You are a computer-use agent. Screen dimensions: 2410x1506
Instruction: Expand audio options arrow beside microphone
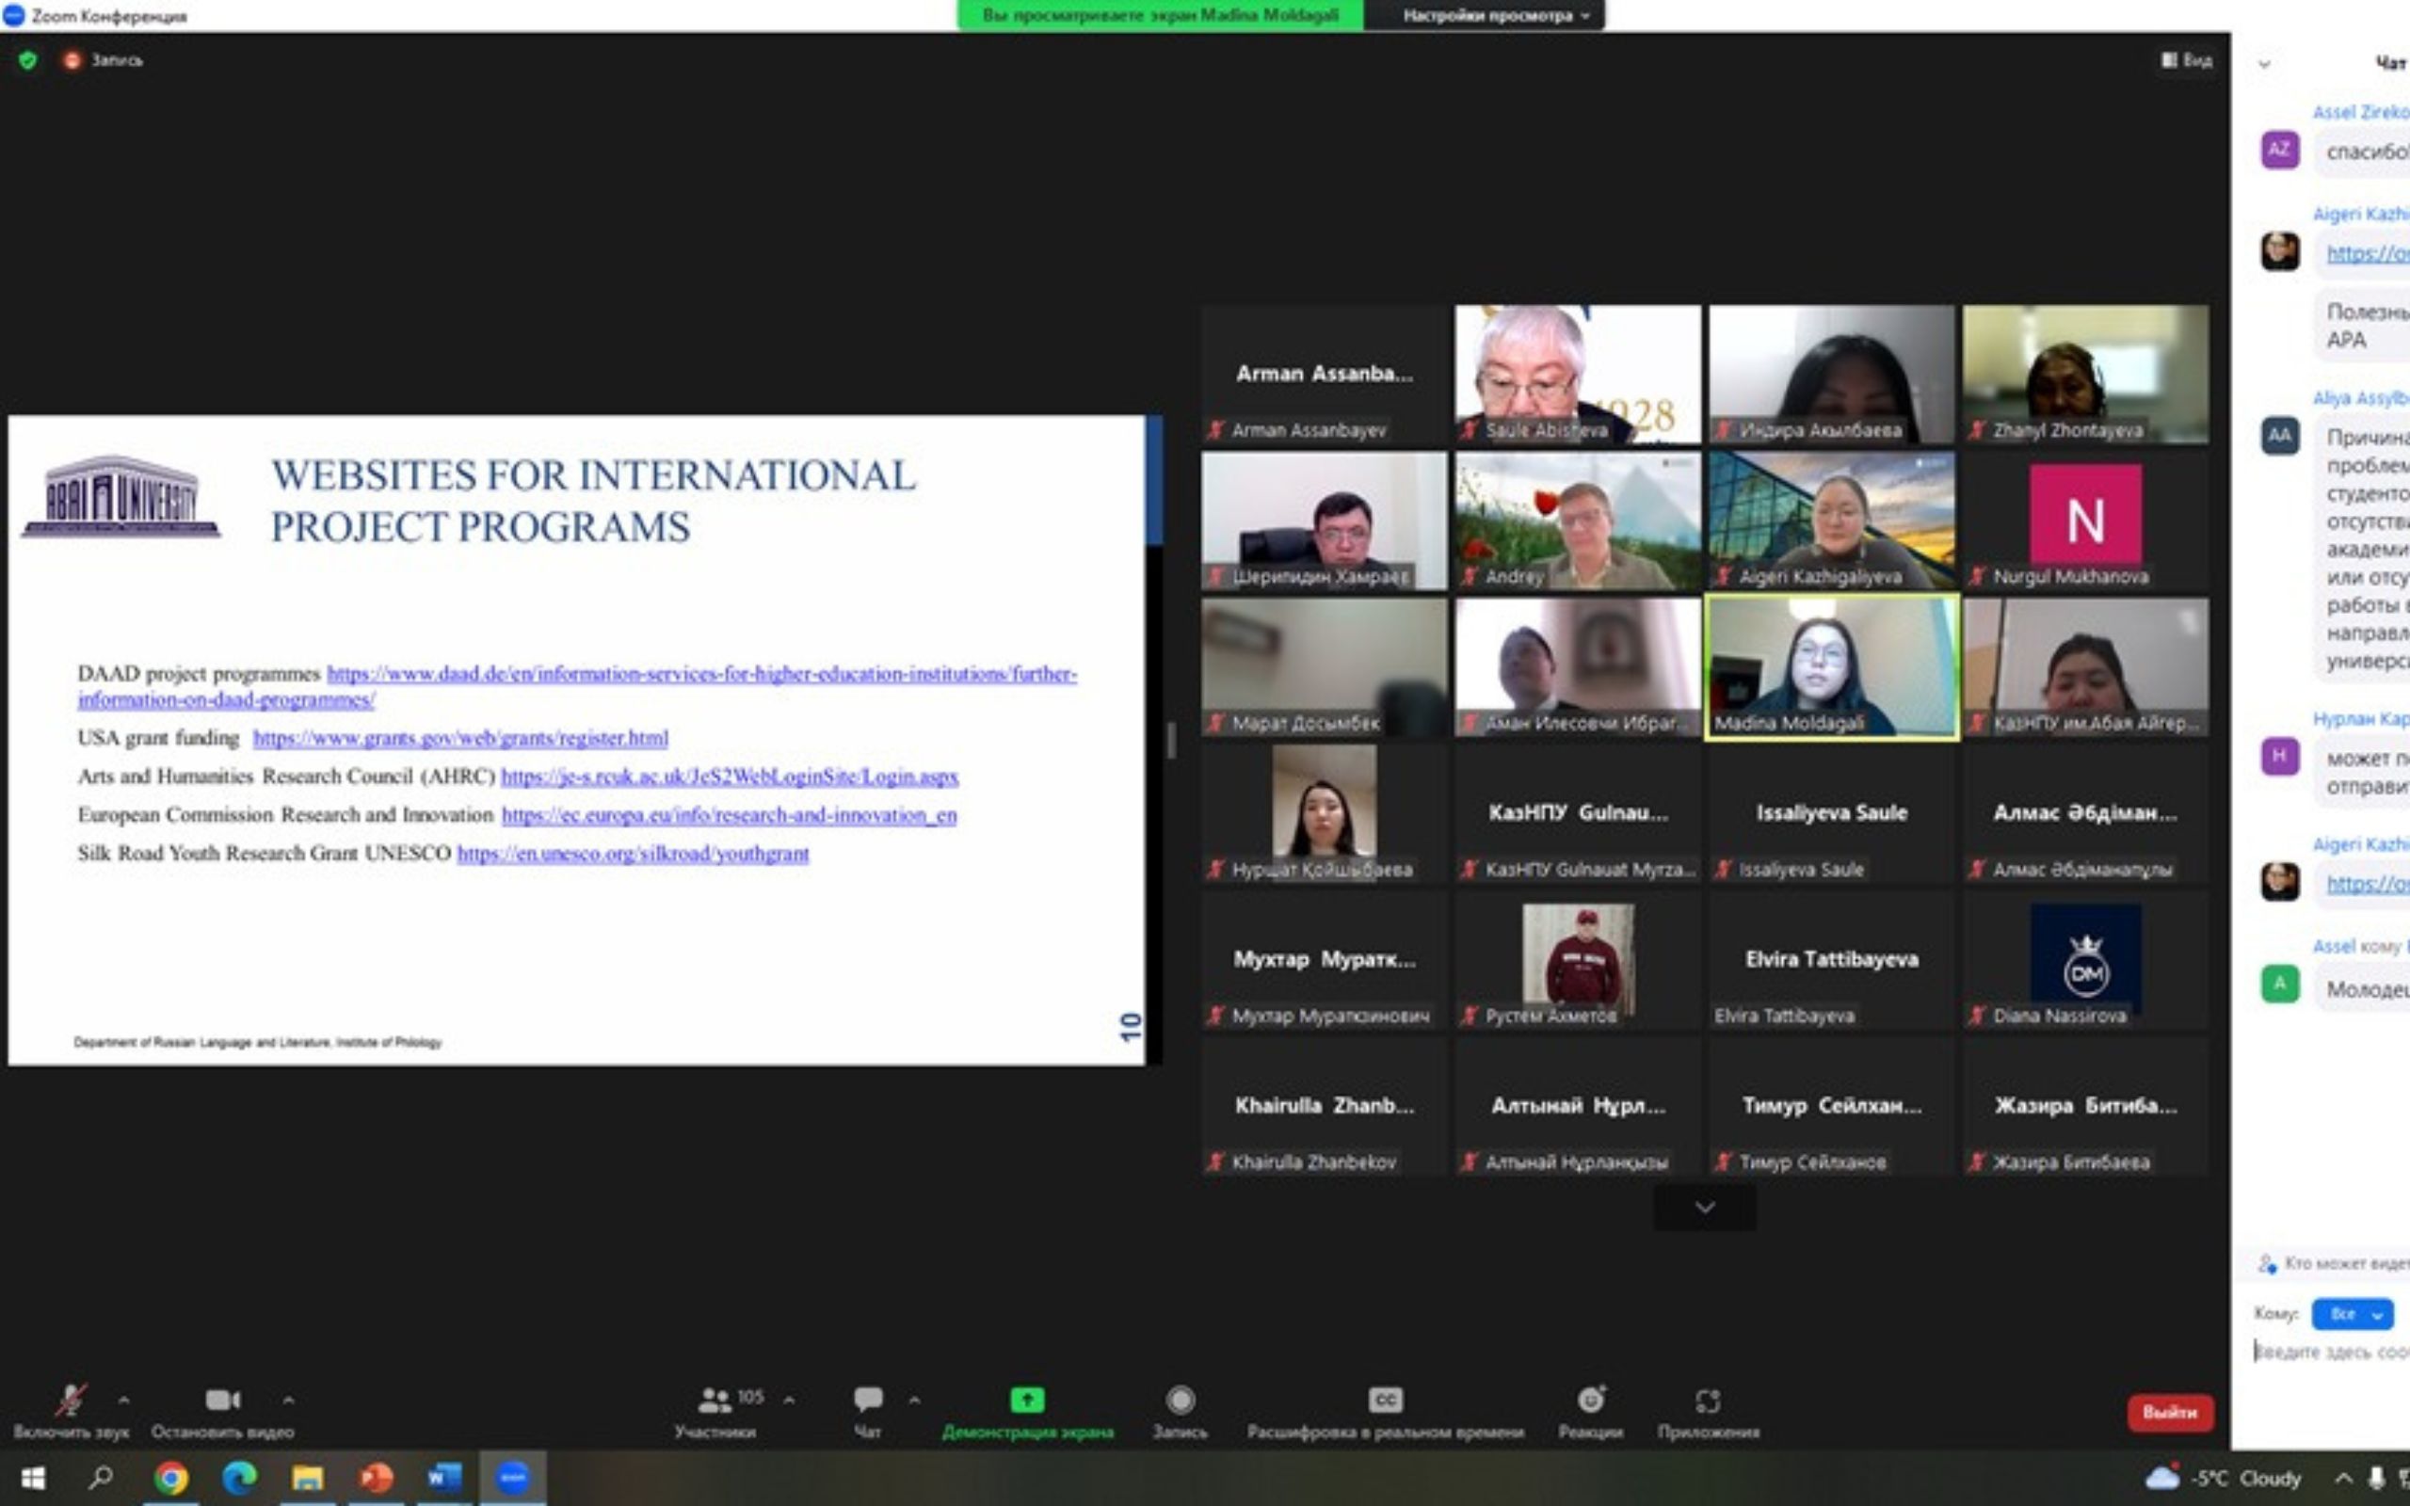coord(123,1401)
